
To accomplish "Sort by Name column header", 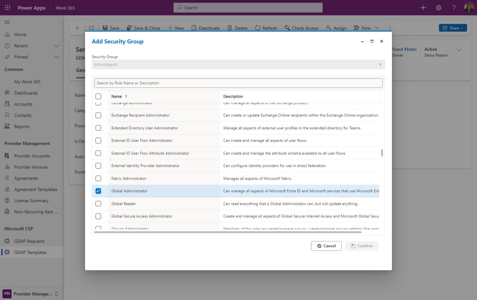I will pyautogui.click(x=116, y=96).
